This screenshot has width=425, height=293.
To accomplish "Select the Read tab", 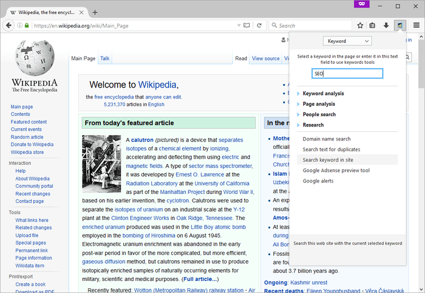I will point(241,58).
